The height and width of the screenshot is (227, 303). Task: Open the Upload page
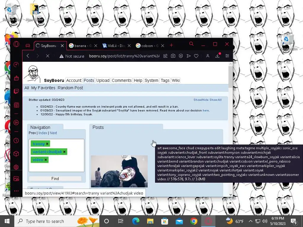pos(103,80)
